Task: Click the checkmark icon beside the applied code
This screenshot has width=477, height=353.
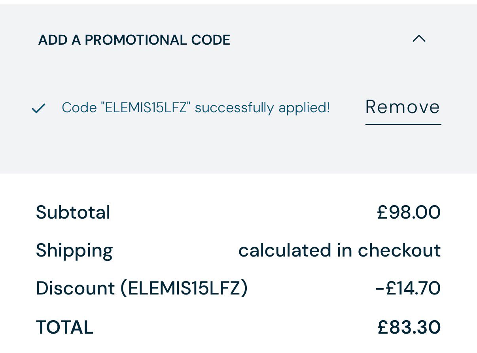Action: click(38, 108)
